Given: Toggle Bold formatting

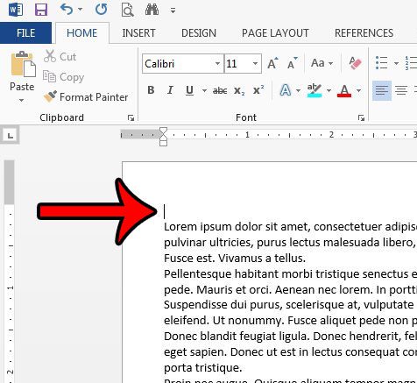Looking at the screenshot, I should coord(151,90).
